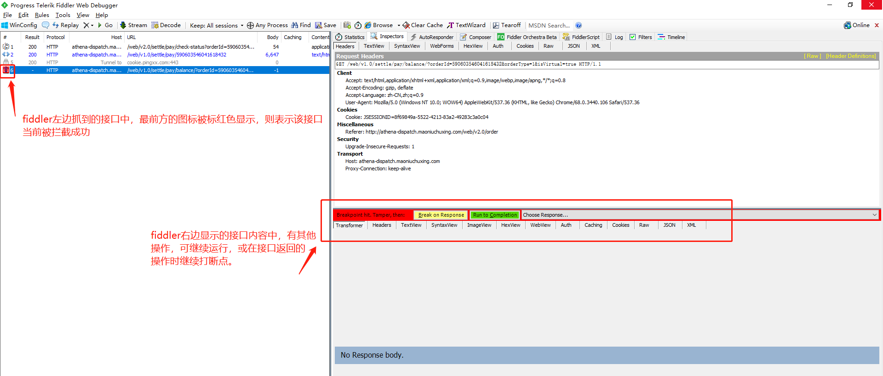Click the Online status indicator

click(857, 25)
